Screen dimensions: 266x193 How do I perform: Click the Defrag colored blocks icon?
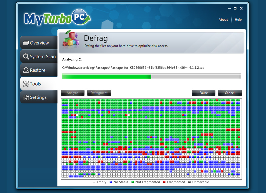[70, 40]
